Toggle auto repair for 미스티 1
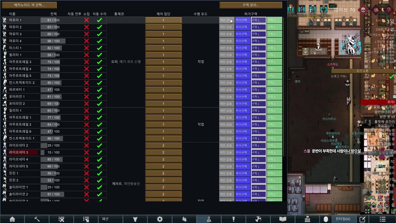This screenshot has width=396, height=223. (99, 48)
